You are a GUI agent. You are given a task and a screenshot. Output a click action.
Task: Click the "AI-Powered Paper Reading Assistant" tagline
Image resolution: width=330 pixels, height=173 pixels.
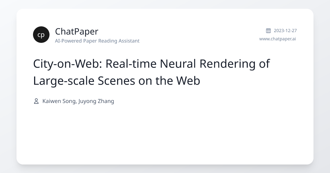point(97,41)
